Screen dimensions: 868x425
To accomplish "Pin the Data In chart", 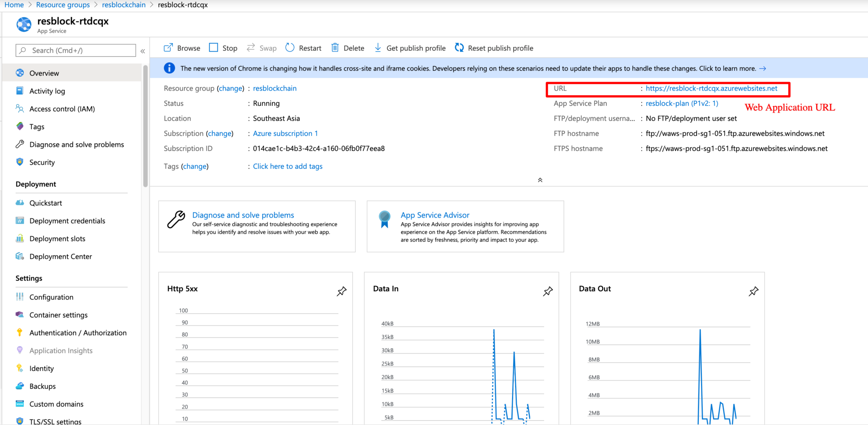I will point(548,292).
